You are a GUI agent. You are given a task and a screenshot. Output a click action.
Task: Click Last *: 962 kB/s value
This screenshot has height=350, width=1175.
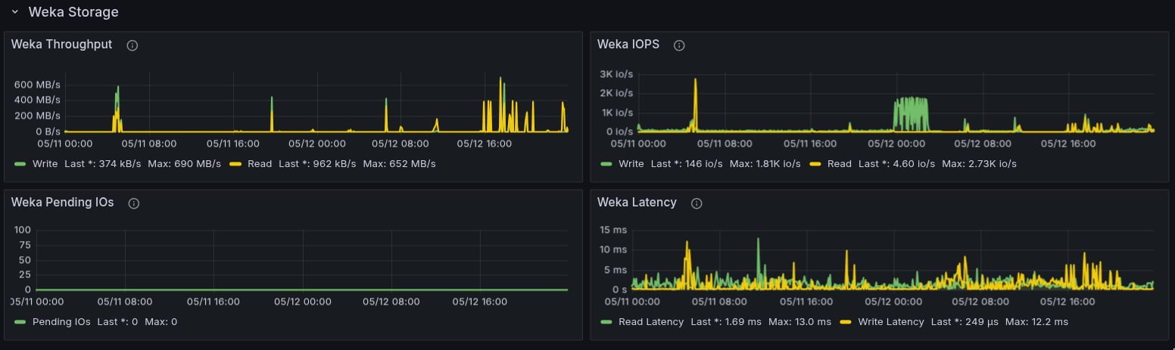click(317, 164)
